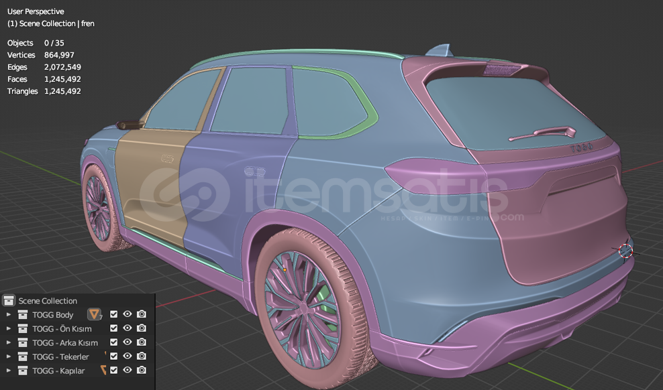
Task: Hide TOGG - Kapılar with its eye icon
Action: (127, 370)
